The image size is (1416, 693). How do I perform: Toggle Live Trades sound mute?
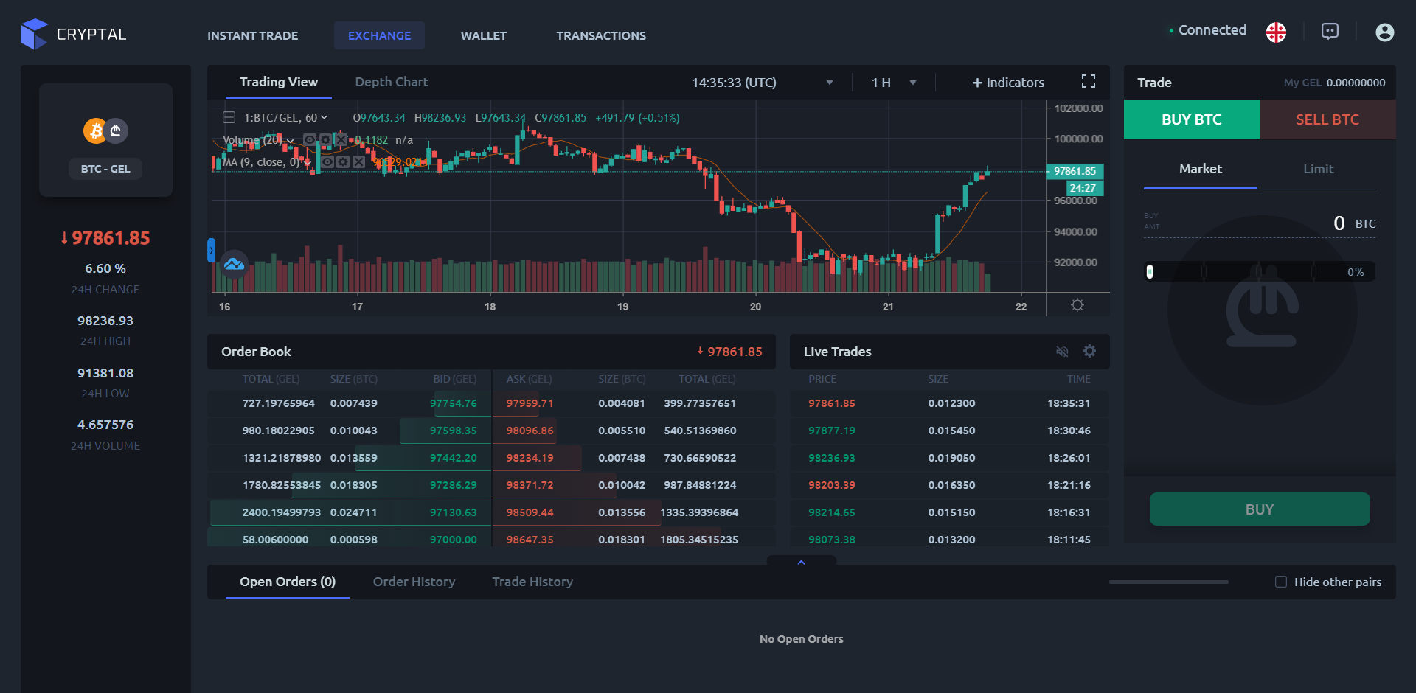tap(1062, 352)
